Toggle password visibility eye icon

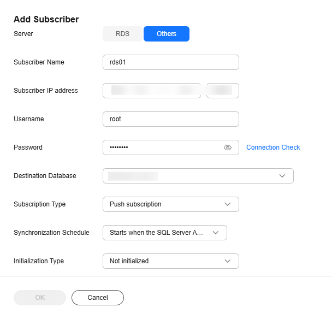click(228, 147)
